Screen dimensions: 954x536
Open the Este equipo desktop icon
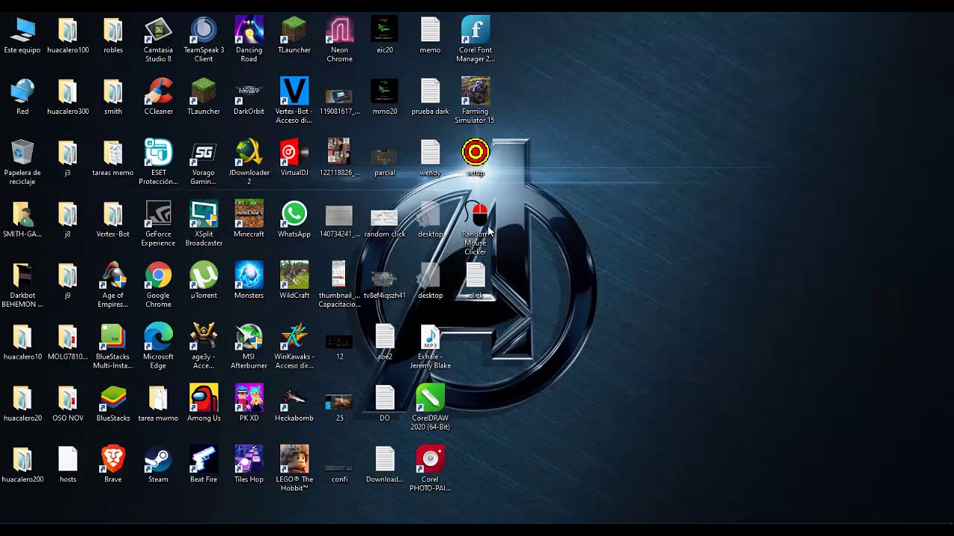point(22,36)
